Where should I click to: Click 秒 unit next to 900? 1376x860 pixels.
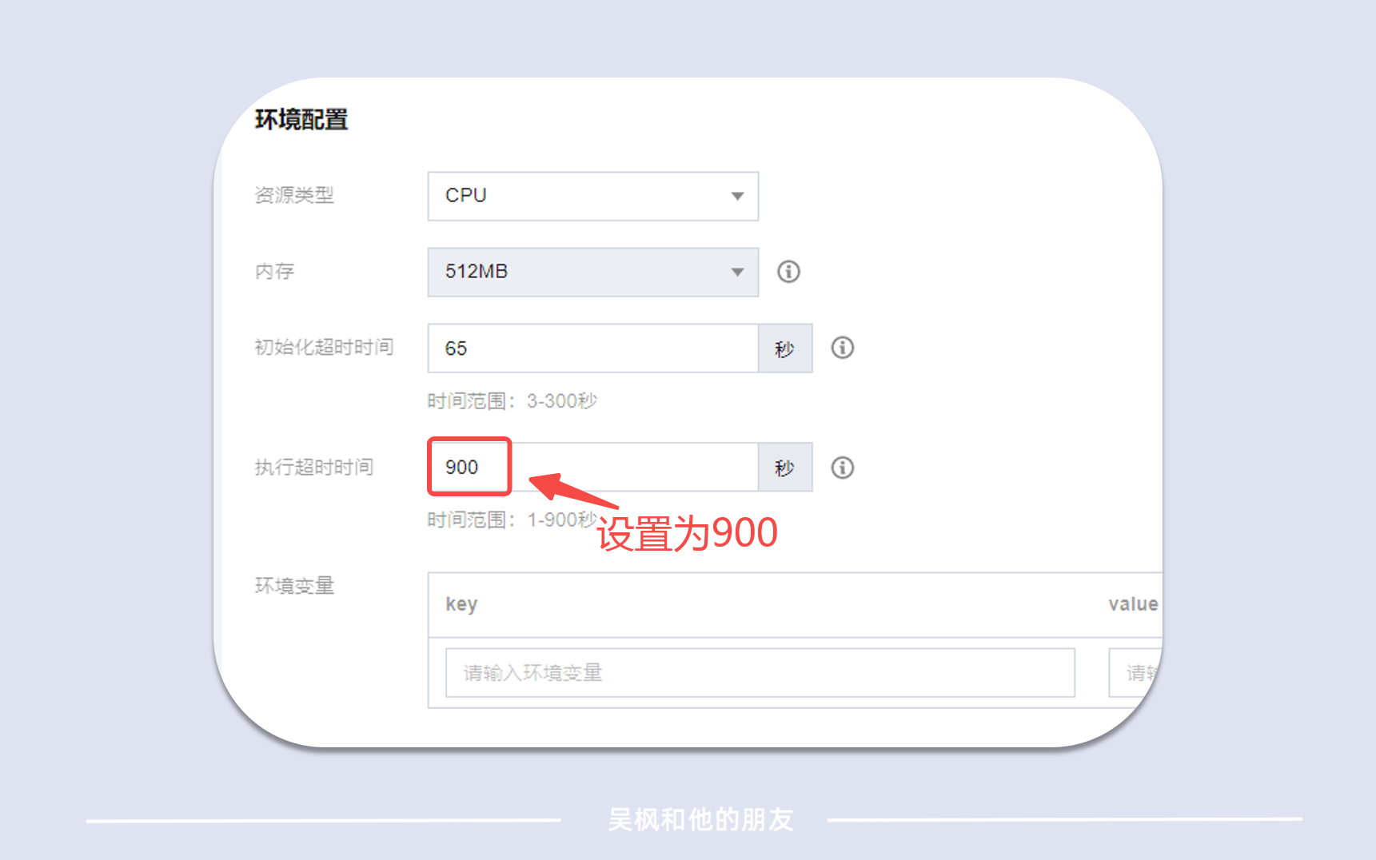[785, 468]
